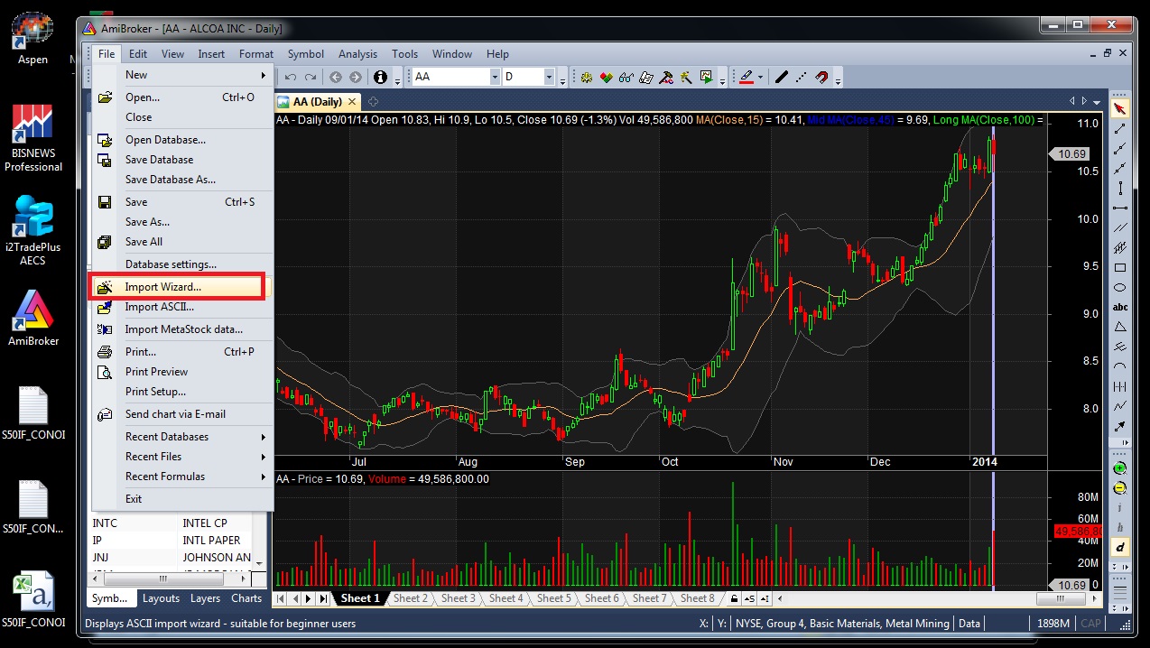The image size is (1150, 648).
Task: Select the triangle drawing tool
Action: click(x=1120, y=328)
